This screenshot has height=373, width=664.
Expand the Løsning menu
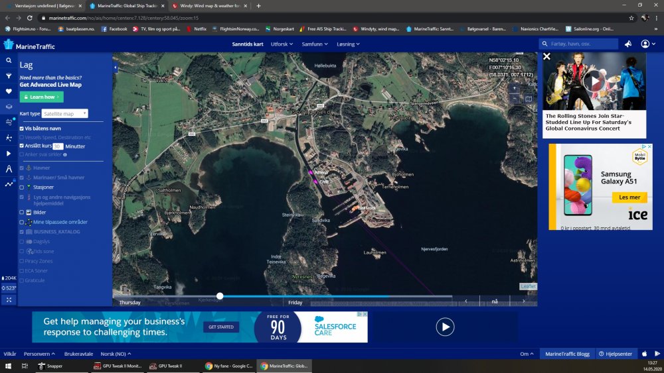point(348,44)
